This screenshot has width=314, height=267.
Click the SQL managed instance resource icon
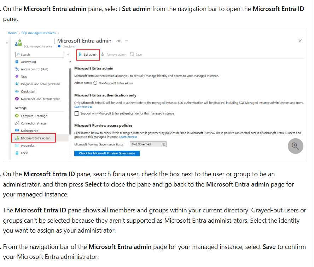click(18, 43)
